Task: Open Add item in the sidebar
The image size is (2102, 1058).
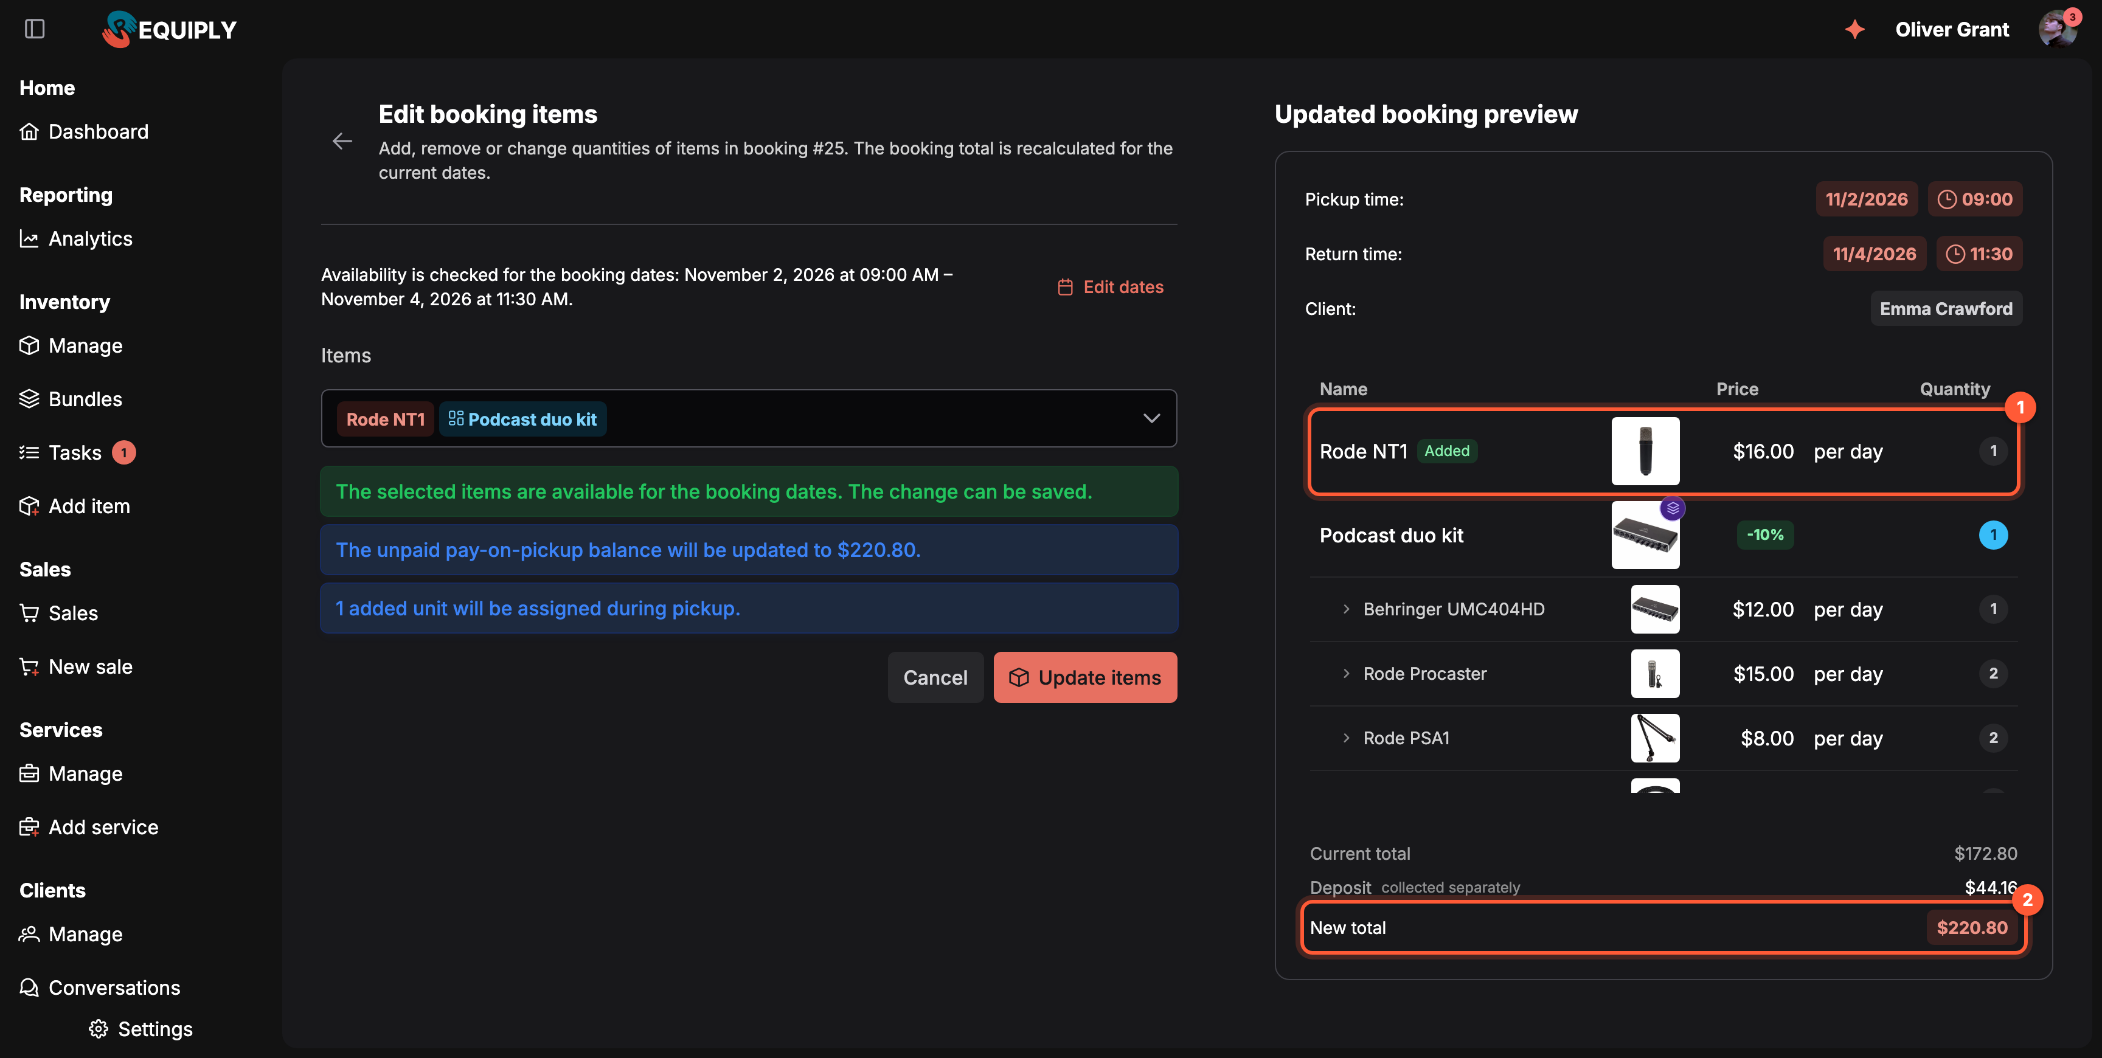Action: coord(75,506)
